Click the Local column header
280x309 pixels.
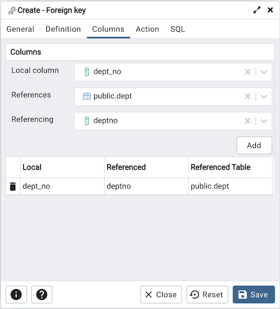pyautogui.click(x=62, y=167)
